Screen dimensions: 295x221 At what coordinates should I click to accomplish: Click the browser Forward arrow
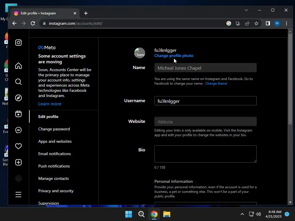24,23
